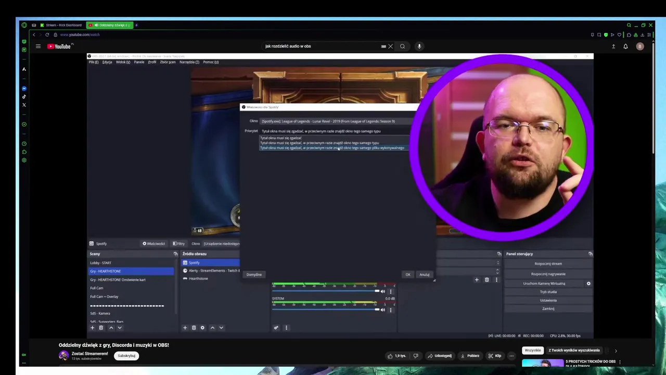Undock the Panel sterujący dock
666x375 pixels.
pyautogui.click(x=590, y=254)
